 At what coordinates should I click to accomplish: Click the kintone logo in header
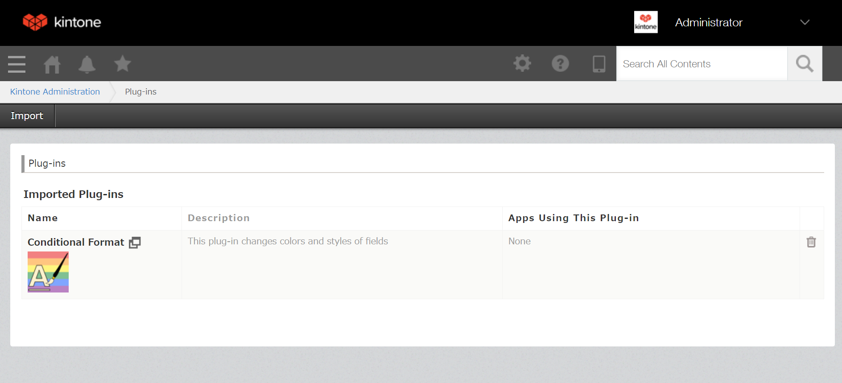pyautogui.click(x=62, y=22)
